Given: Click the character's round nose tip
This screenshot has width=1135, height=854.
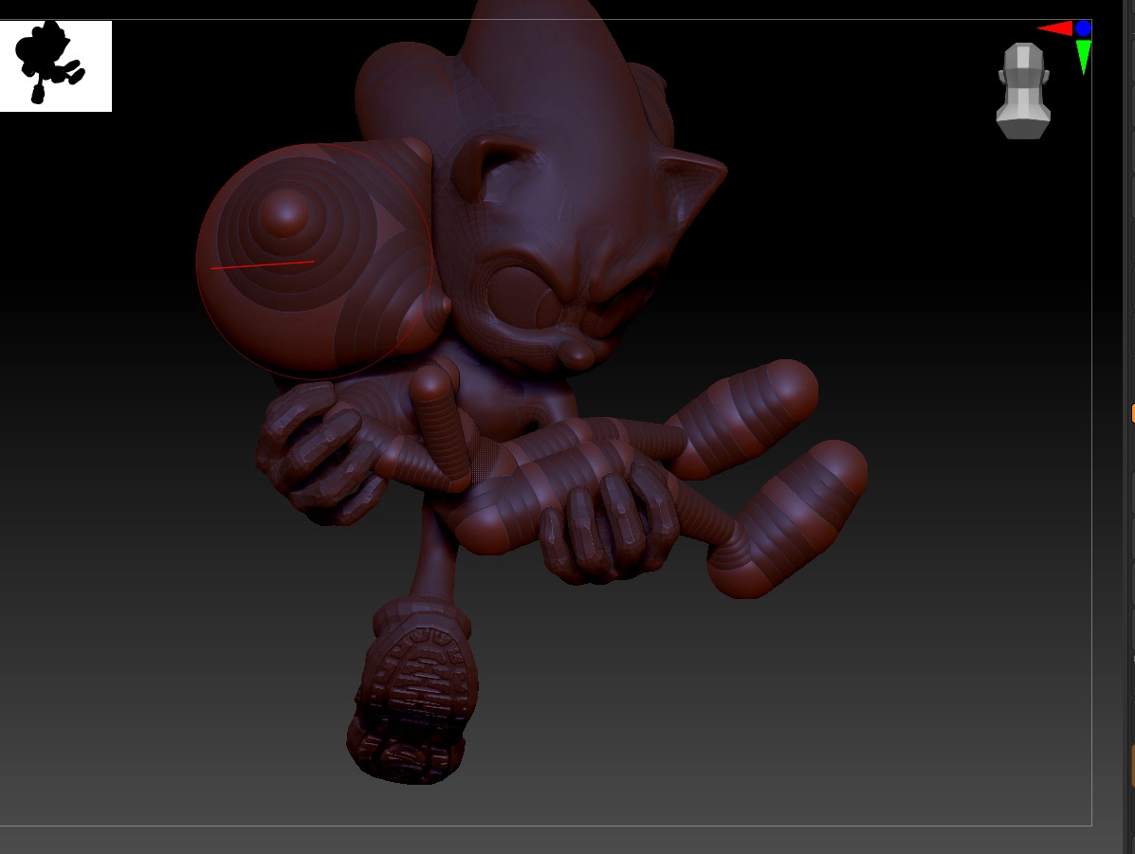Looking at the screenshot, I should coord(577,353).
